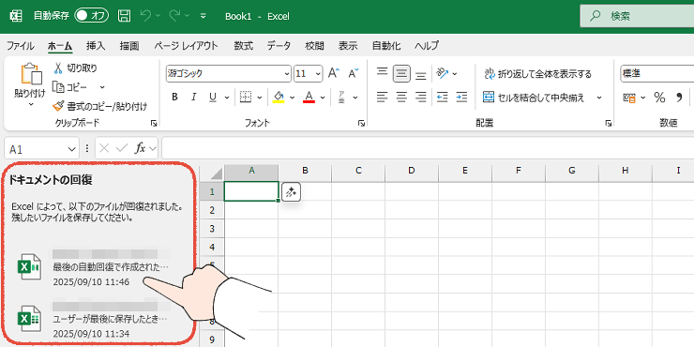Click the decrease indent icon
The width and height of the screenshot is (694, 347).
442,97
